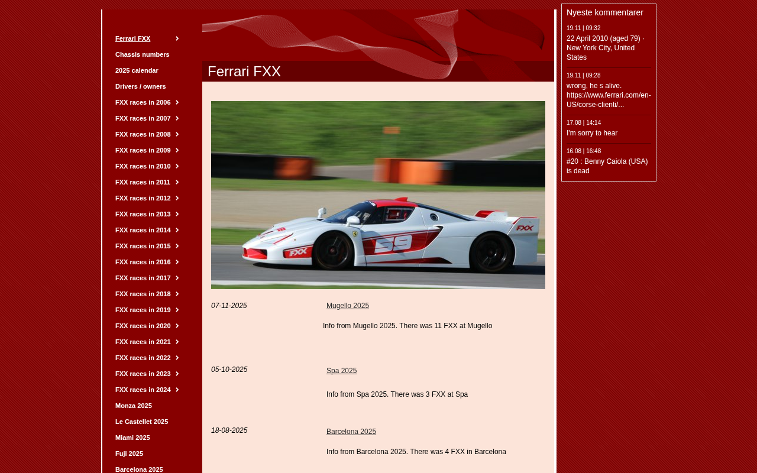The image size is (757, 473).
Task: Open comment about New York City, United States
Action: 608,48
